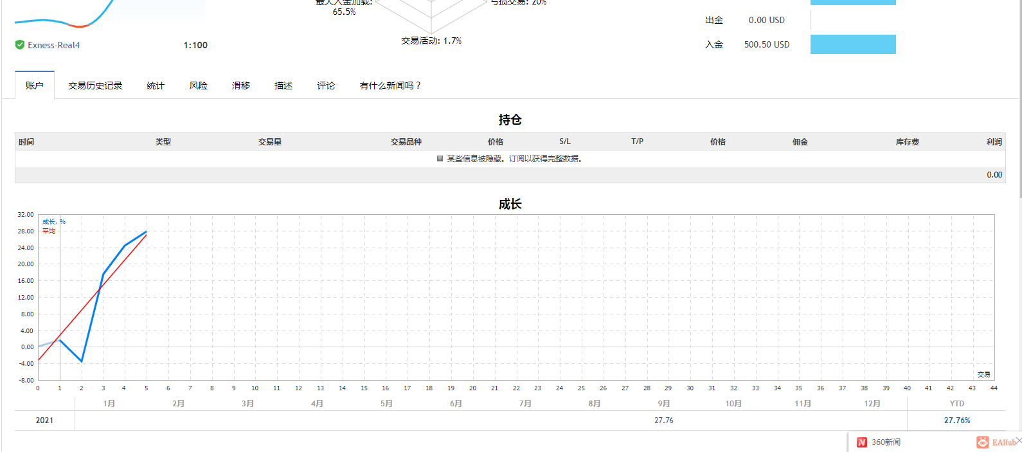The image size is (1022, 452).
Task: Click the 500.50 USD deposit amount
Action: pos(767,44)
